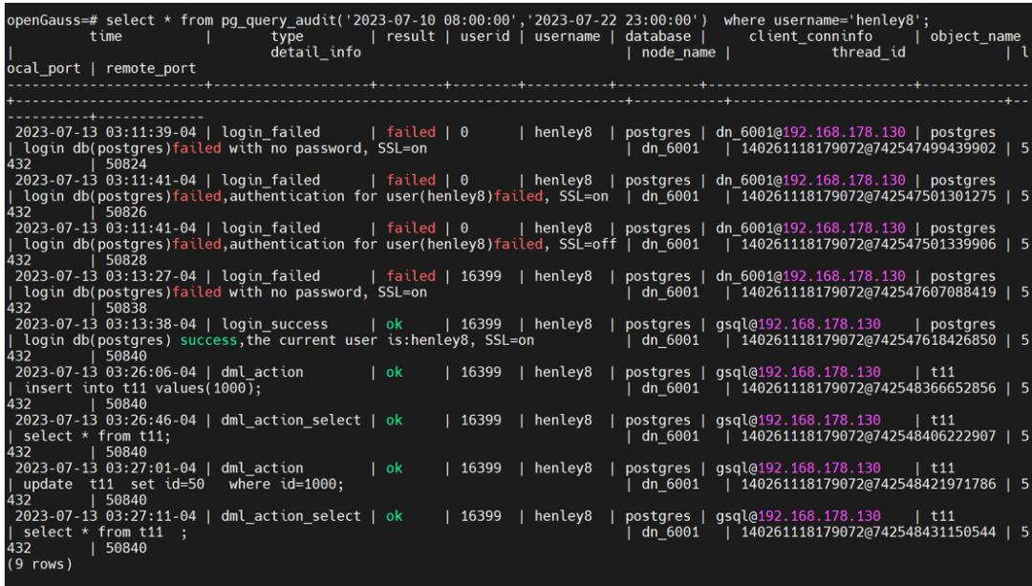This screenshot has width=1032, height=586.
Task: Click the remote port value 50826
Action: pos(126,212)
